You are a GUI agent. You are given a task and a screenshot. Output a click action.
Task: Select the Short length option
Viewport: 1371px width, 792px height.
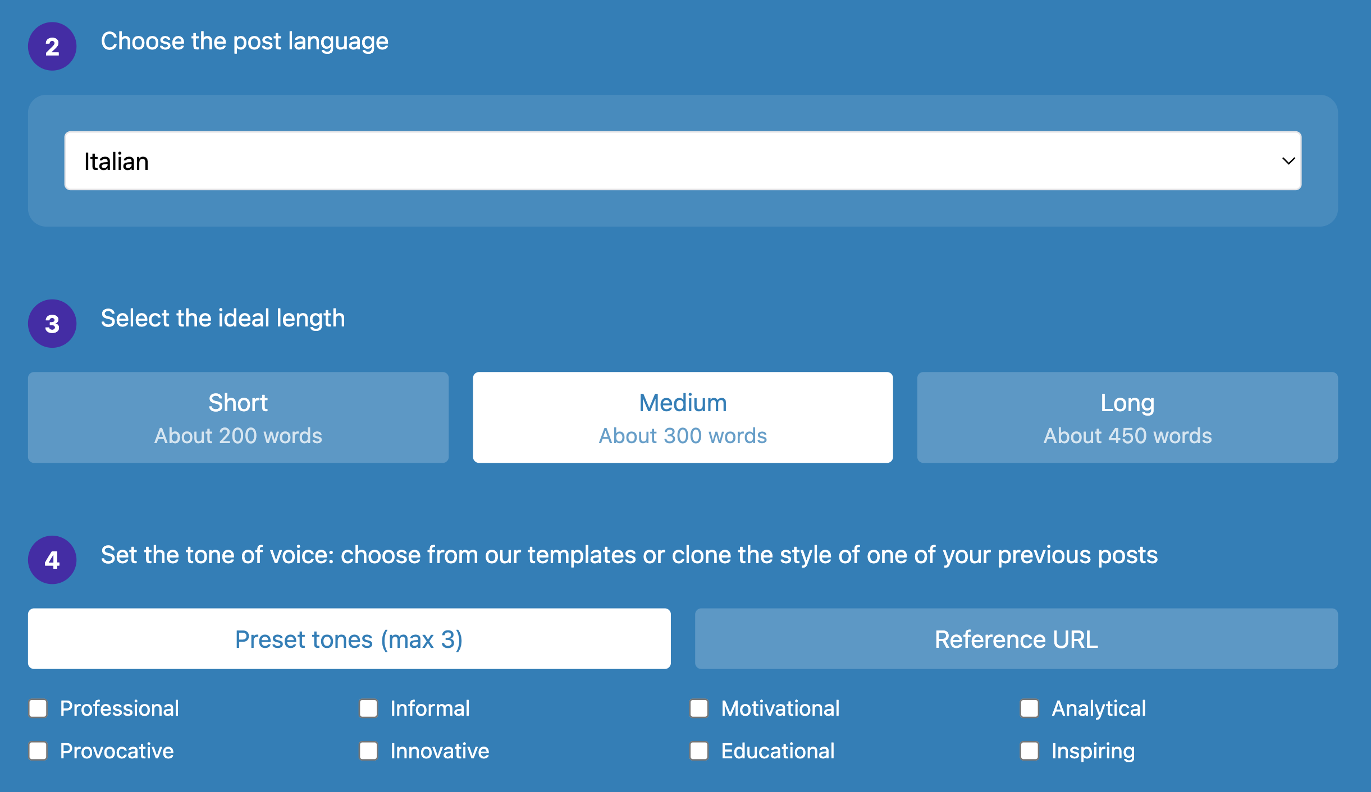click(x=238, y=417)
